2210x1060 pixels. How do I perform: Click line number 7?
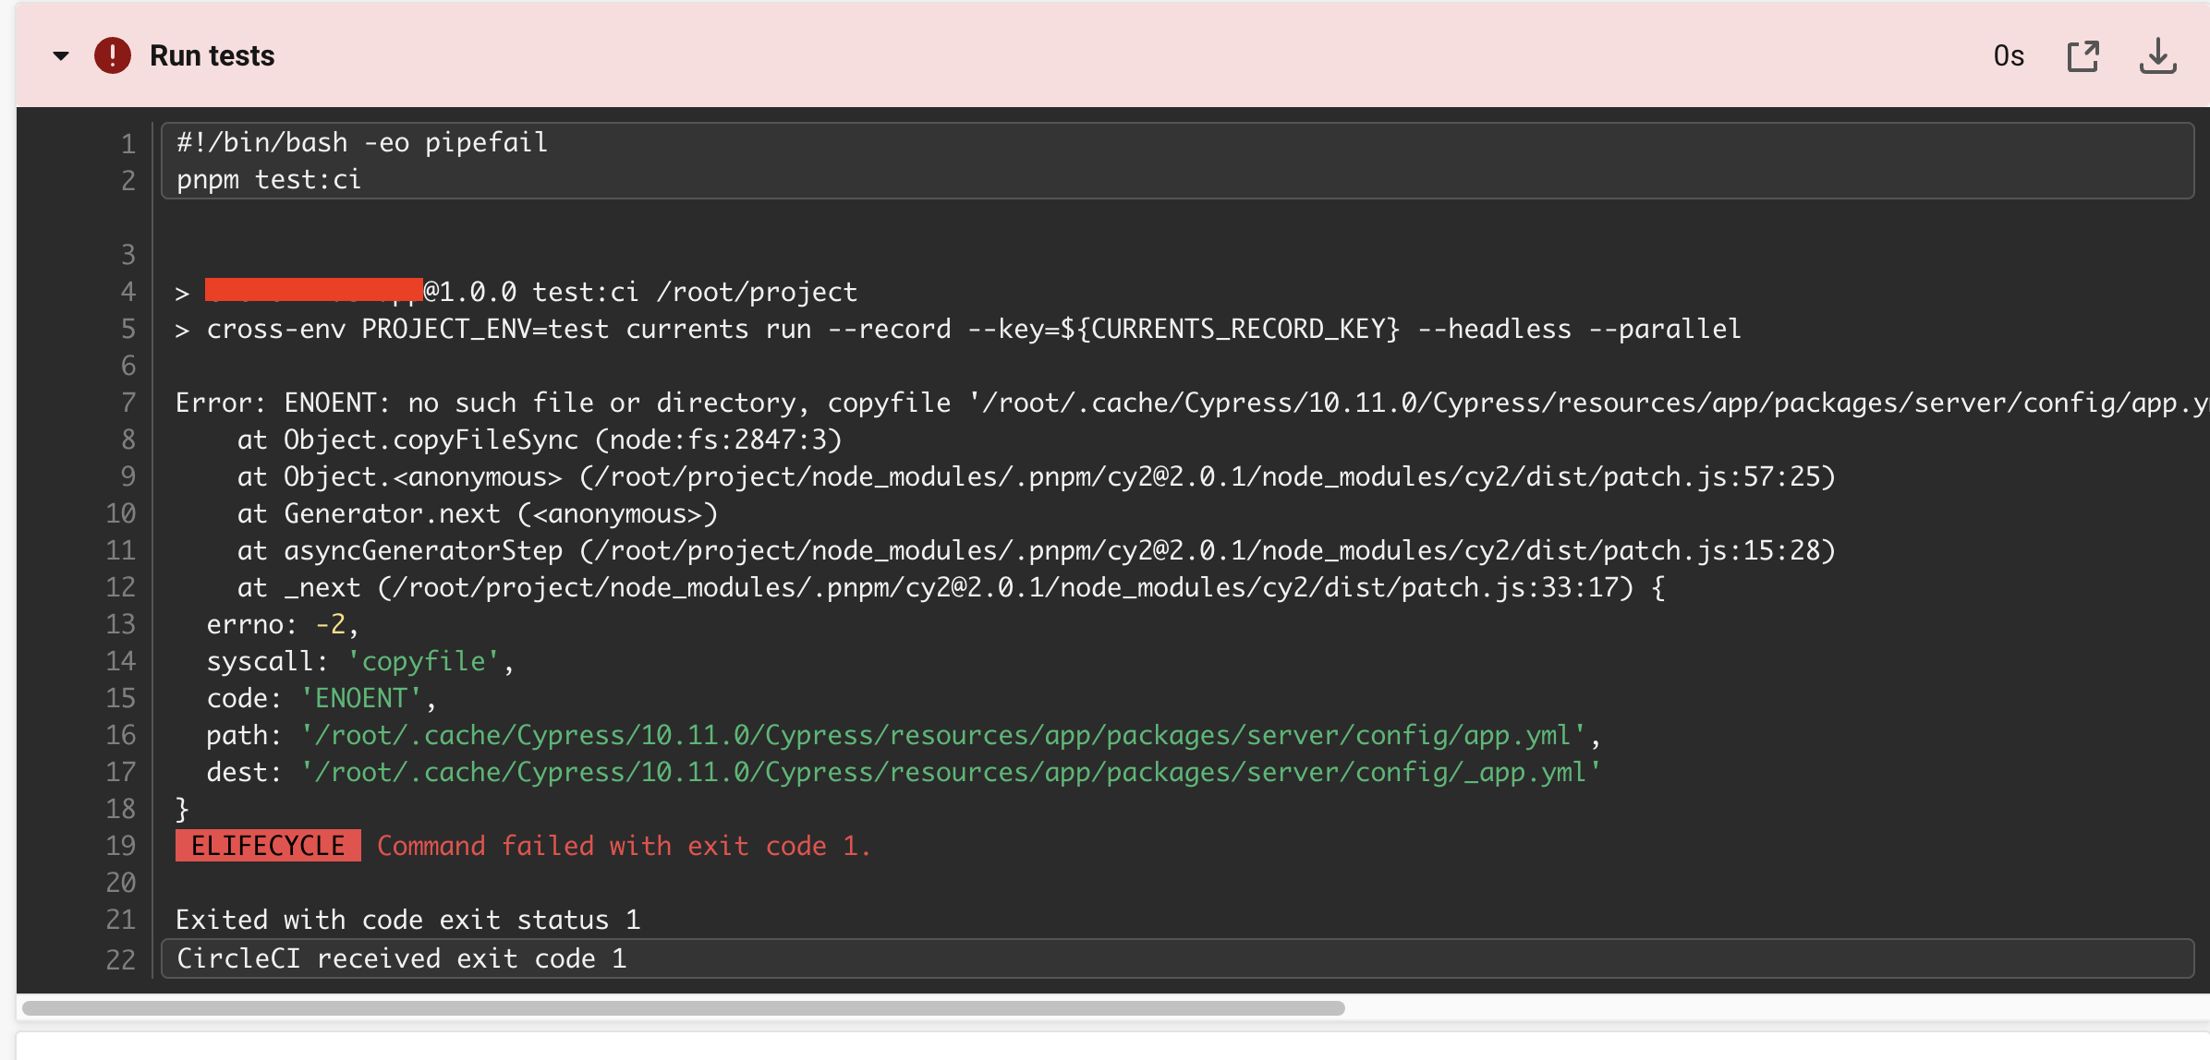[x=128, y=403]
